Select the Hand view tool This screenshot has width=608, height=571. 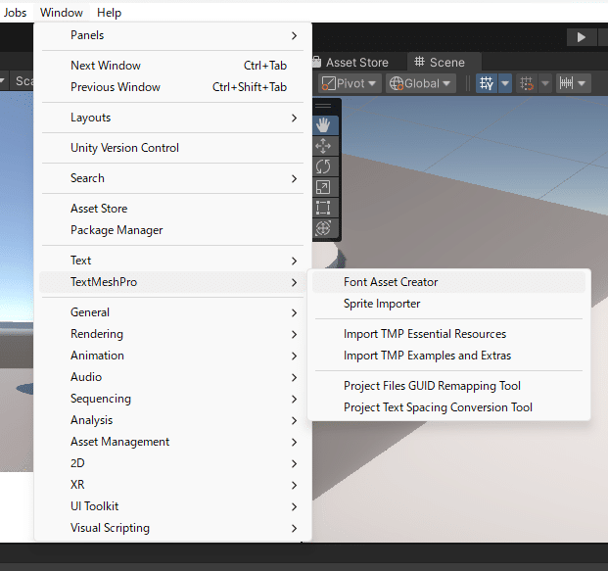tap(323, 125)
